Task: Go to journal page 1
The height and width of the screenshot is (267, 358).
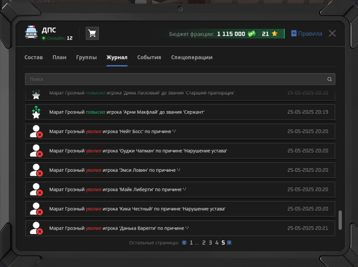Action: (x=191, y=243)
